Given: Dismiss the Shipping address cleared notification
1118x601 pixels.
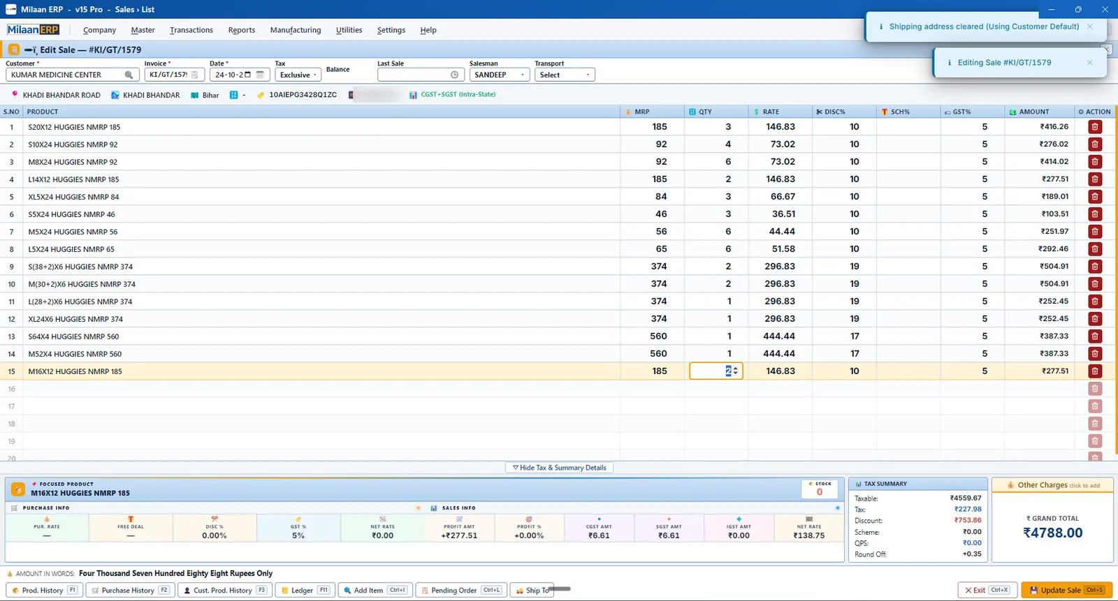Looking at the screenshot, I should point(1089,27).
